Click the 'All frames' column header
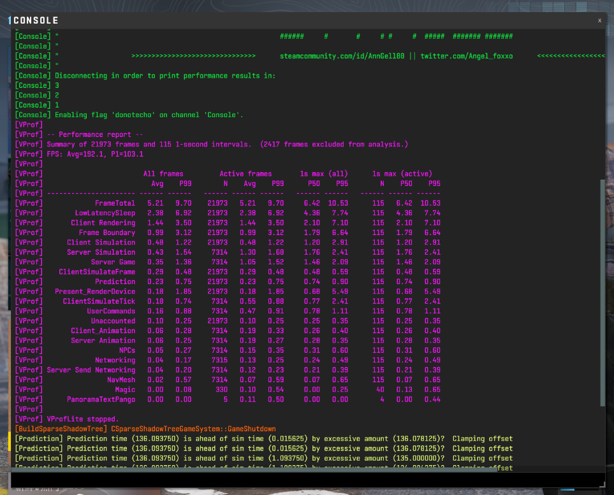Viewport: 614px width, 495px height. (x=163, y=174)
